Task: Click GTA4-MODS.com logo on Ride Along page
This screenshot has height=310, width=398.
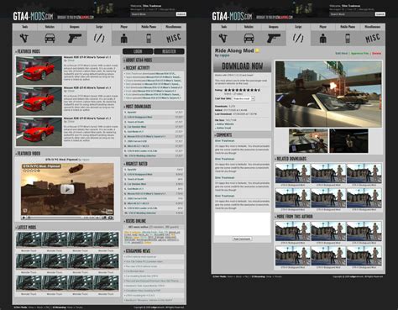Action: pos(232,16)
